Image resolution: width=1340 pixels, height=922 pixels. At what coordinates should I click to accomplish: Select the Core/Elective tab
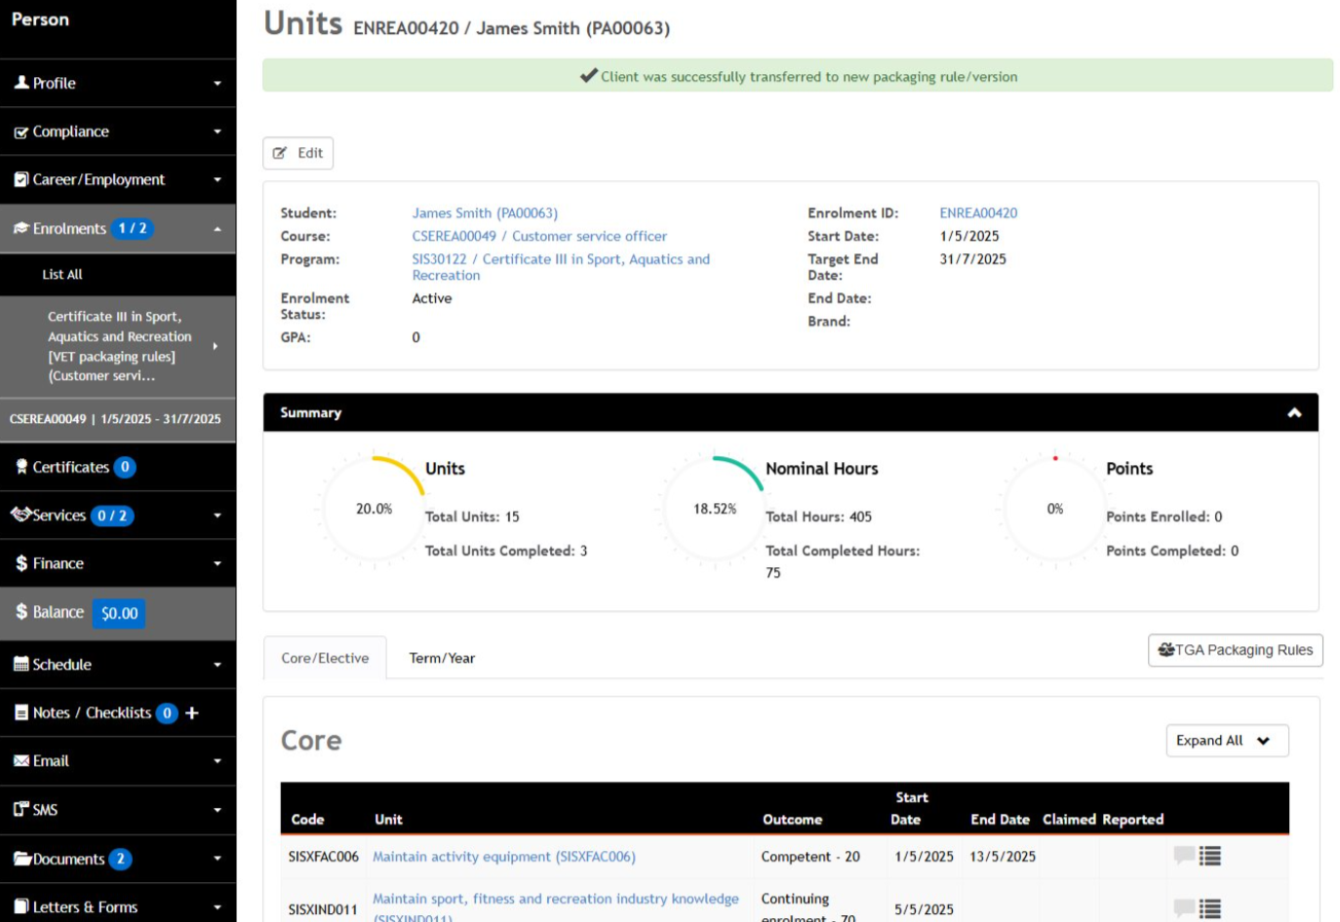click(325, 658)
